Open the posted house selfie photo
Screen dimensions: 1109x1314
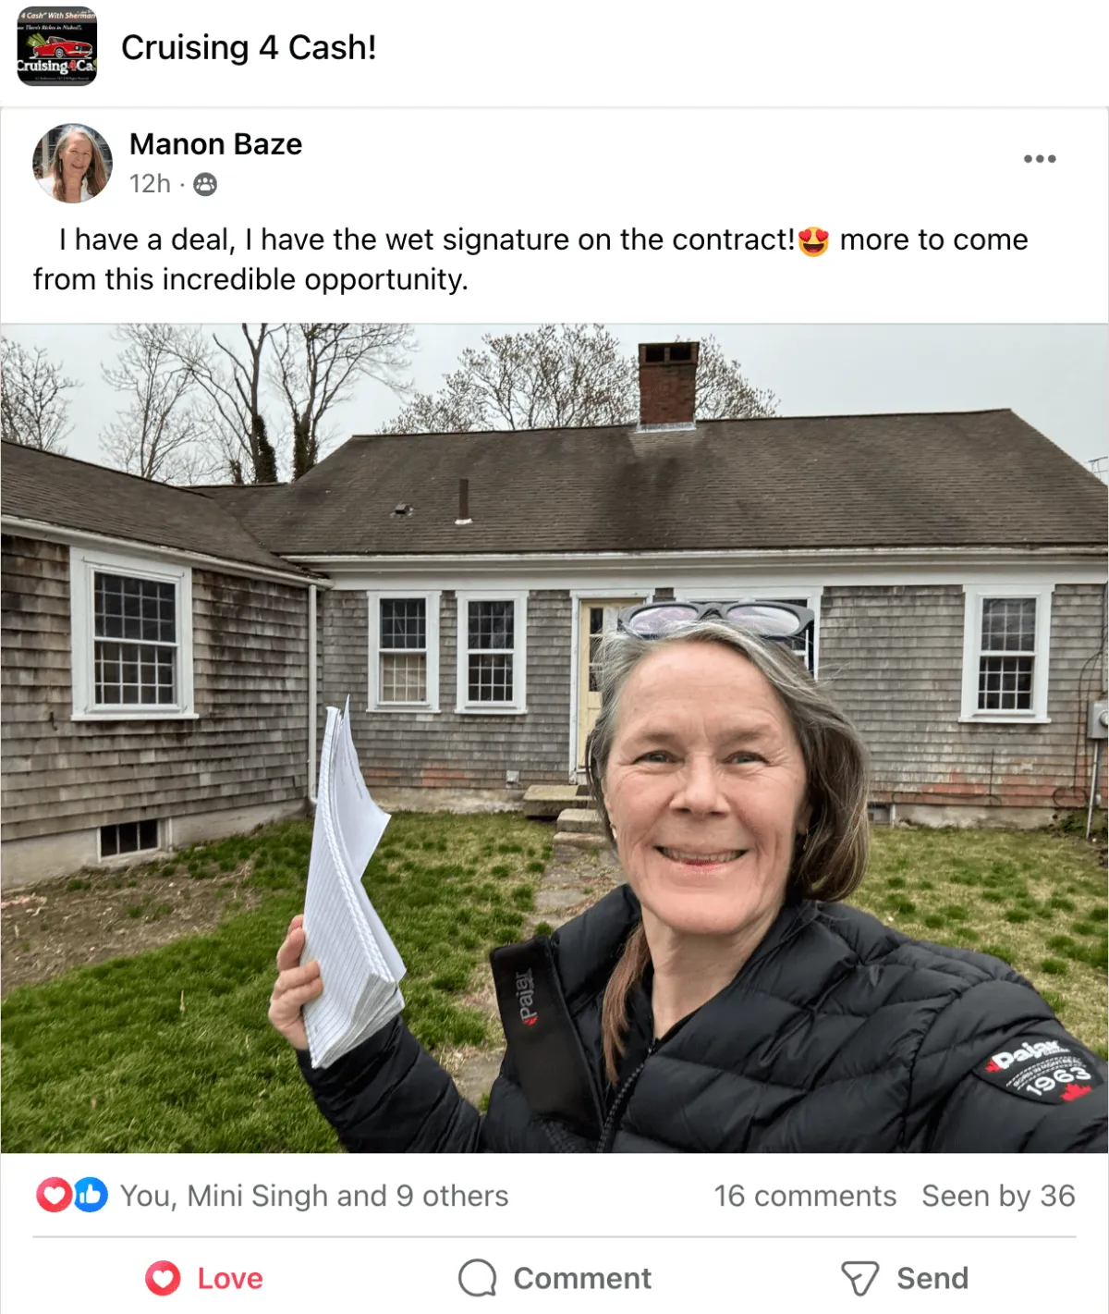(554, 738)
